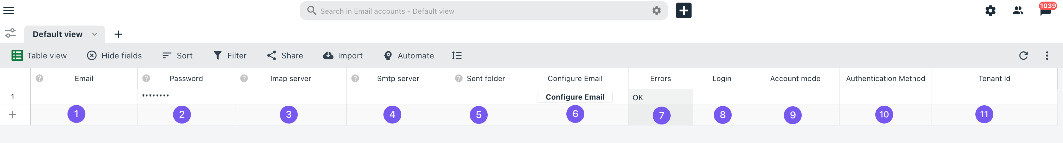The width and height of the screenshot is (1063, 143).
Task: Click the Import button
Action: (343, 56)
